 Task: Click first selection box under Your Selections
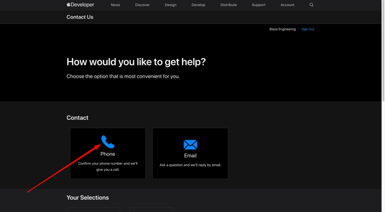tap(93, 210)
